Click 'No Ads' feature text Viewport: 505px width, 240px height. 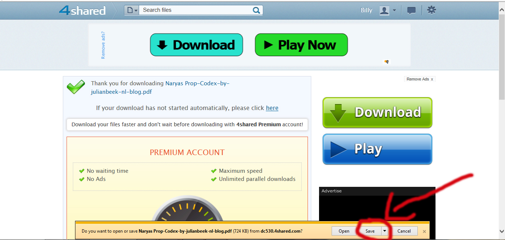96,179
